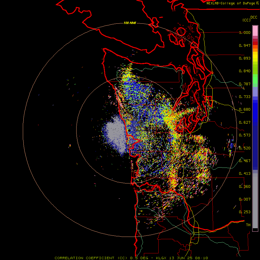Select the 0.573 legend value
The image size is (260, 260).
pos(245,135)
